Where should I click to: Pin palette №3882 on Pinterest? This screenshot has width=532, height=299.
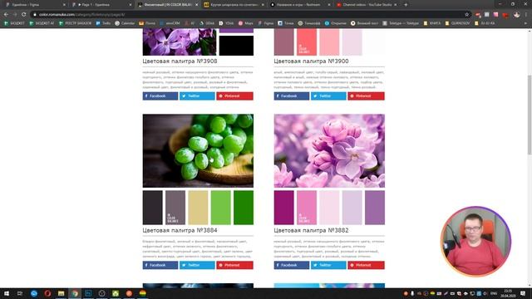click(366, 265)
